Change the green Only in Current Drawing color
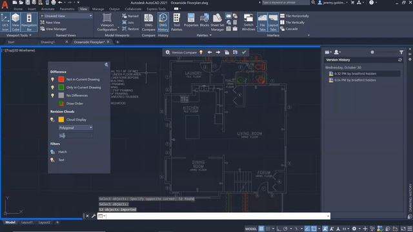Screen dimensions: 413x232 pos(61,88)
